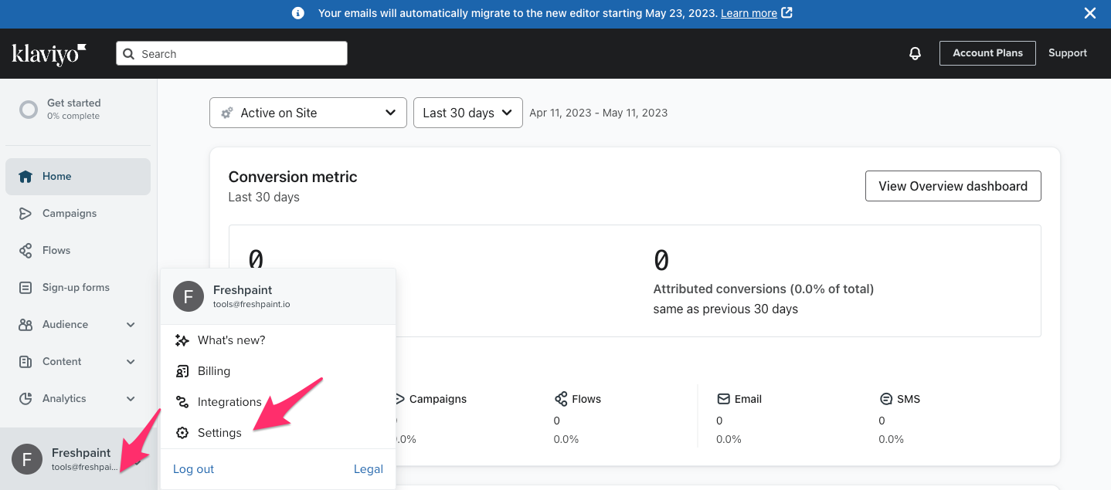The width and height of the screenshot is (1111, 490).
Task: Close the blue migration banner
Action: tap(1089, 13)
